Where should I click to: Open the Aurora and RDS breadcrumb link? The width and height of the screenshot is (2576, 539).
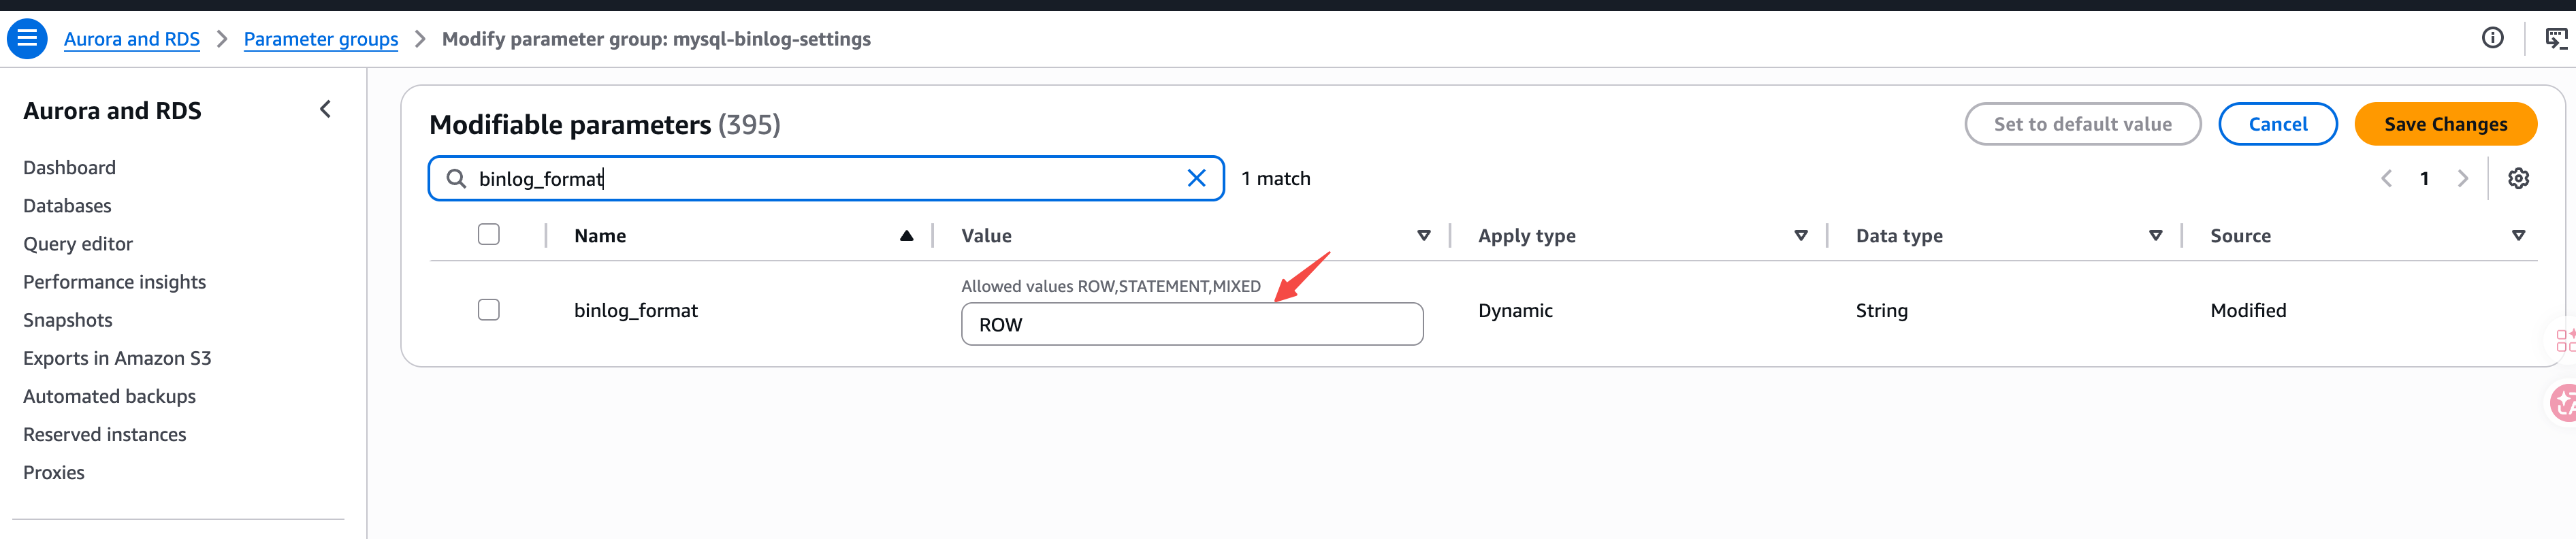(x=132, y=39)
